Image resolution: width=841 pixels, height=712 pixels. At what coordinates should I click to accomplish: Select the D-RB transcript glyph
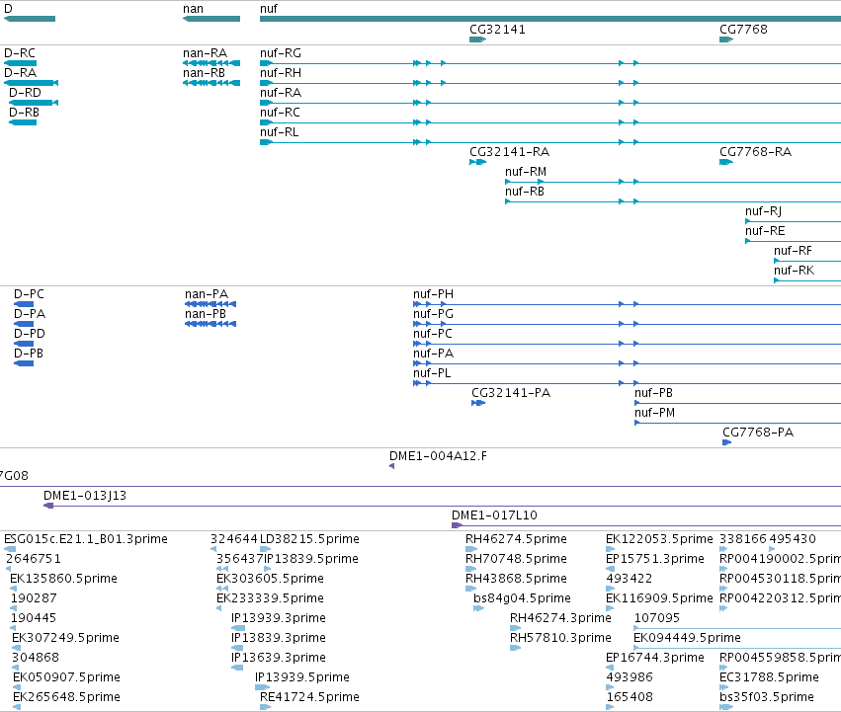(23, 122)
